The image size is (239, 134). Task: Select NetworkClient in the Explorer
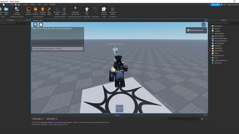pos(219,33)
